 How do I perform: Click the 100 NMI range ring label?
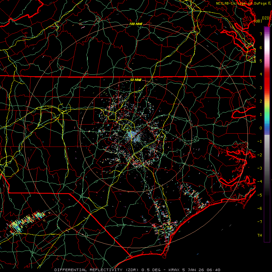136,24
